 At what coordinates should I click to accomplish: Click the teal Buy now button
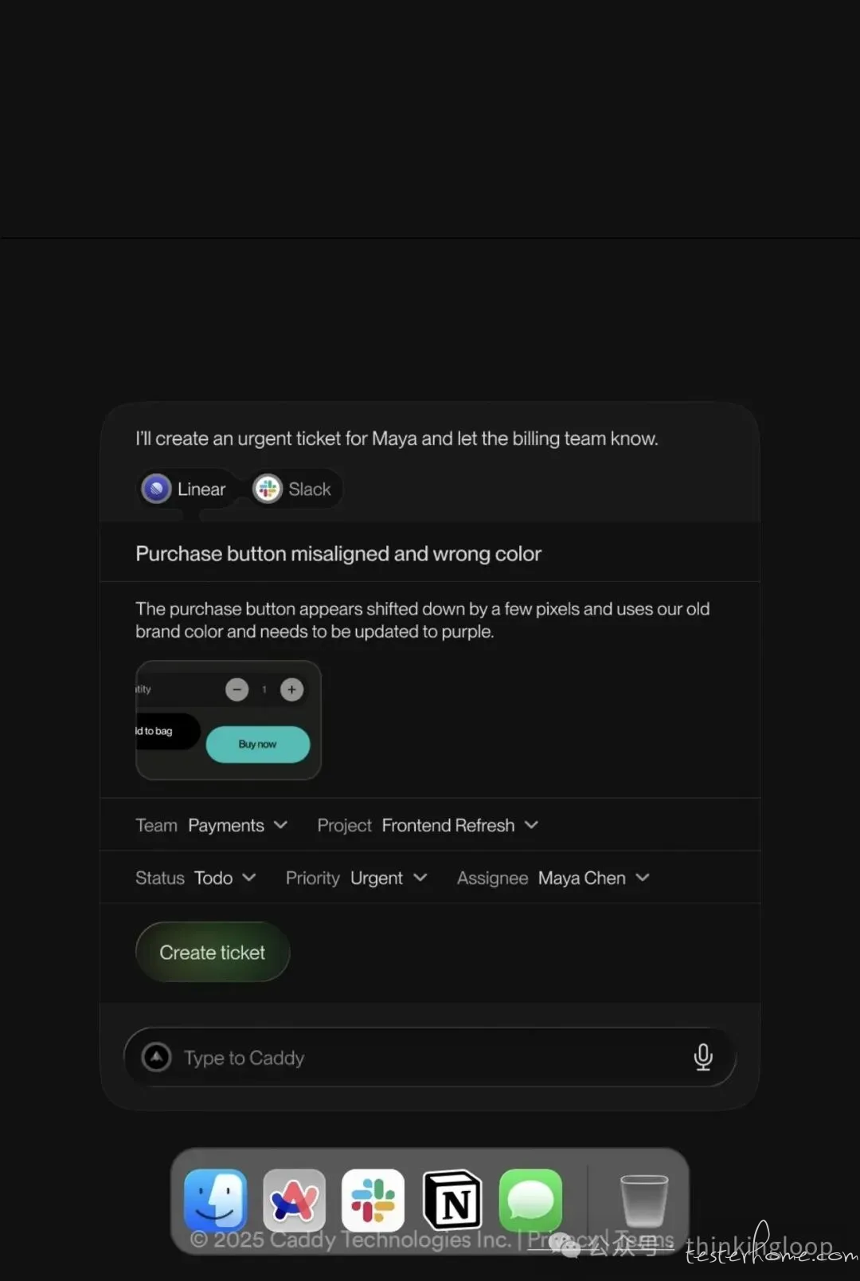tap(258, 745)
